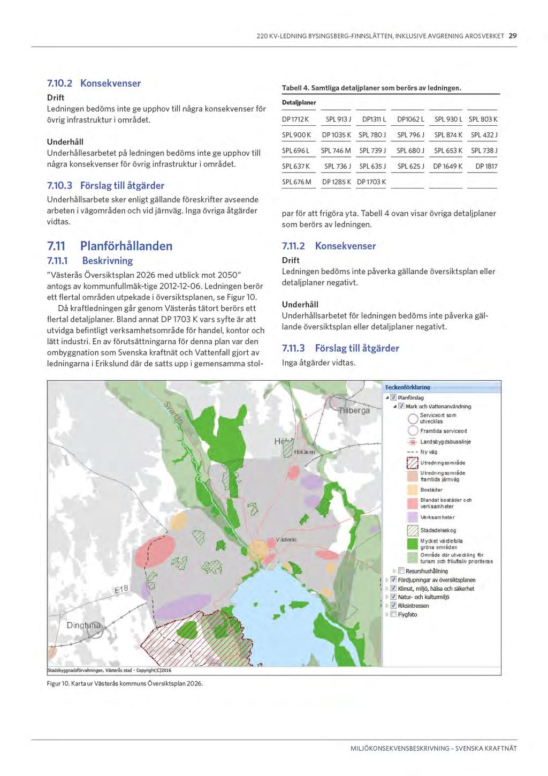
Task: Select the Planförslag layer label
Action: [411, 398]
